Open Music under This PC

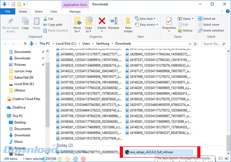pos(16,142)
